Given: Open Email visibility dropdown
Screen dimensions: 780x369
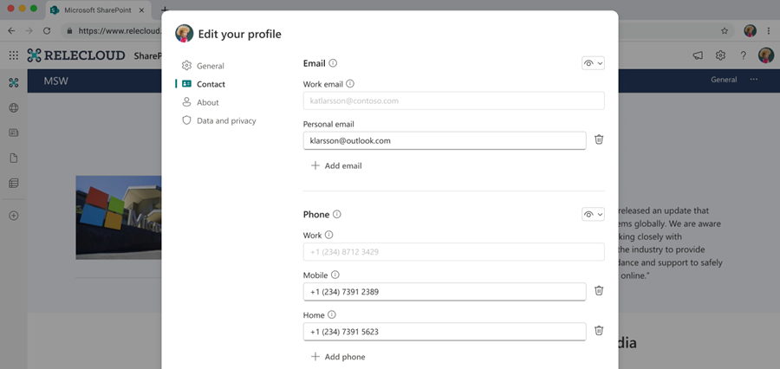Looking at the screenshot, I should 593,63.
